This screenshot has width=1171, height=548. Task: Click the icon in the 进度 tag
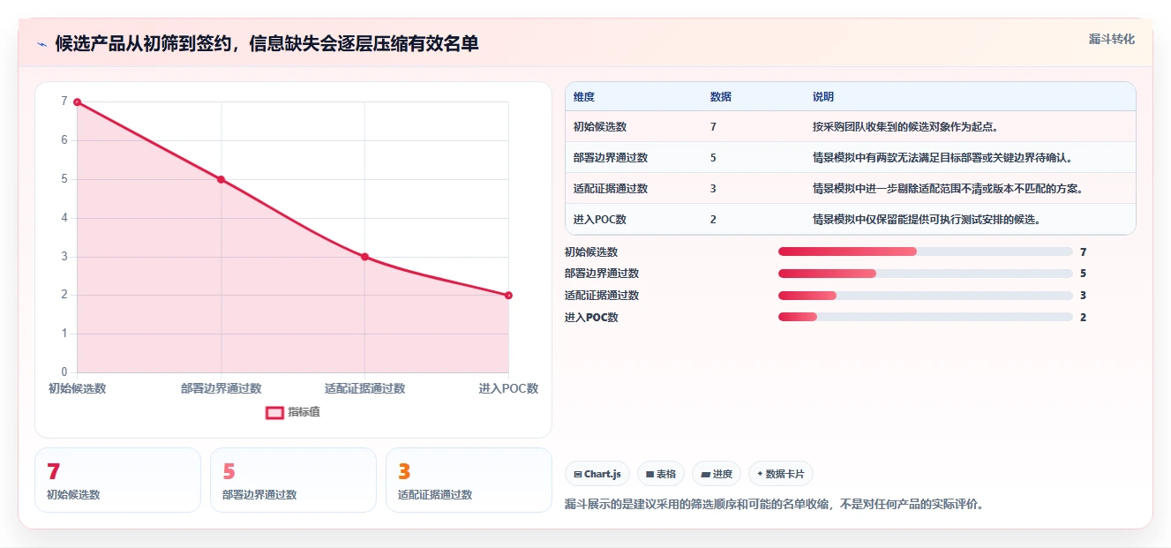[x=705, y=474]
